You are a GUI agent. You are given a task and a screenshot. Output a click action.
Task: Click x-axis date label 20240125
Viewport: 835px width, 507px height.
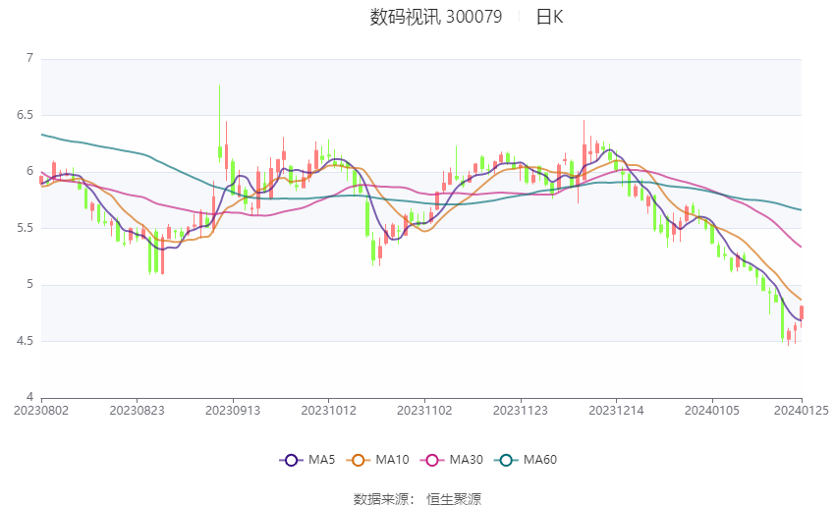click(x=801, y=411)
